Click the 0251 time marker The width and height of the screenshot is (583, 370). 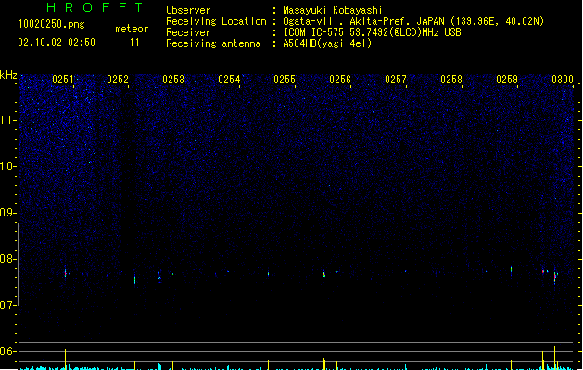(62, 80)
